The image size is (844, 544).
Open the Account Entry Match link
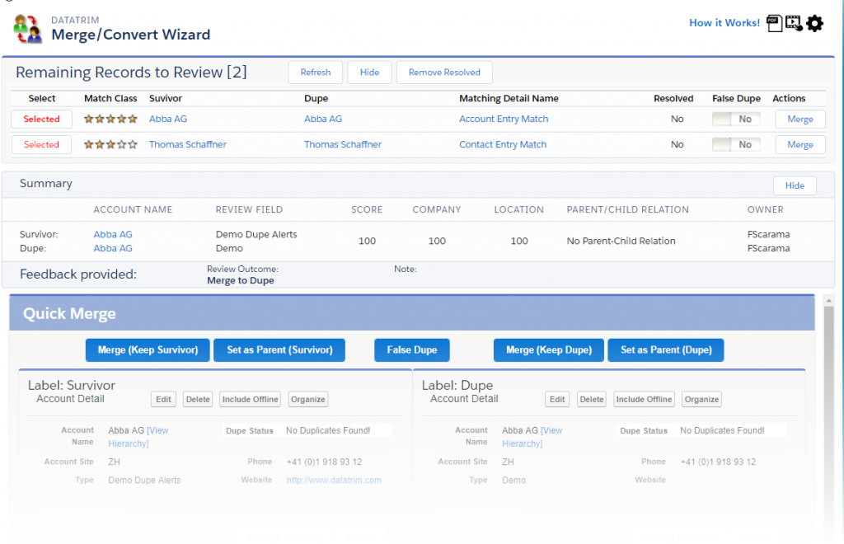503,120
